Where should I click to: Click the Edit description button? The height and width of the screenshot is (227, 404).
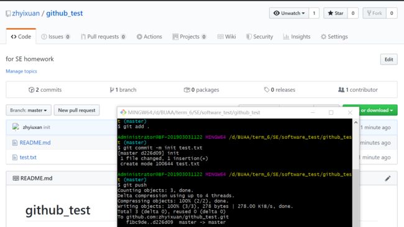(389, 60)
